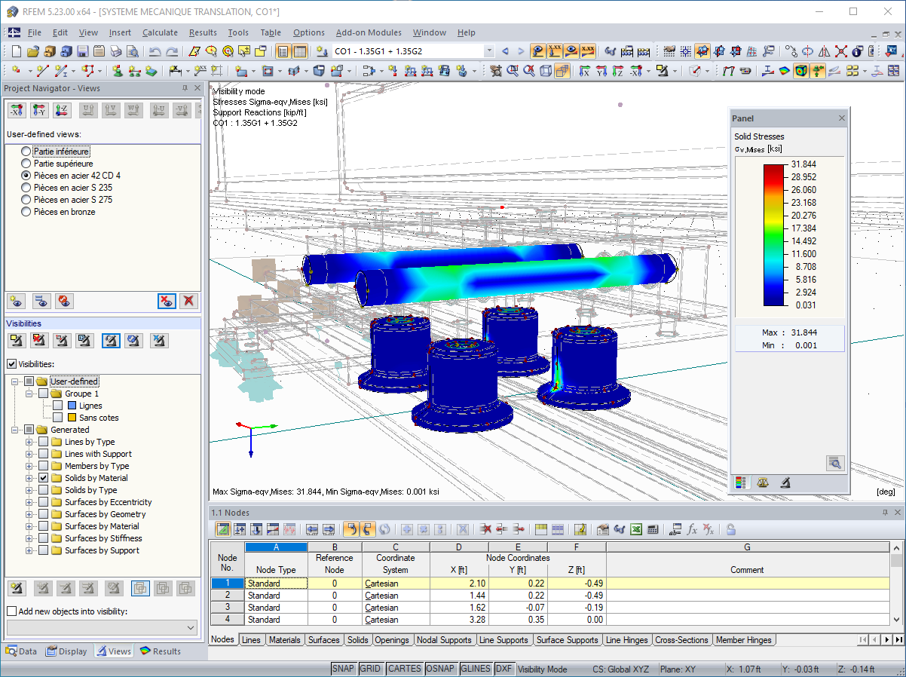Toggle the DXF status bar button
906x677 pixels.
point(504,669)
